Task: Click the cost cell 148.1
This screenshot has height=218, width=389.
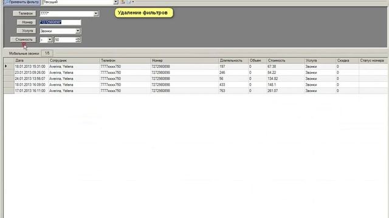Action: click(x=285, y=85)
